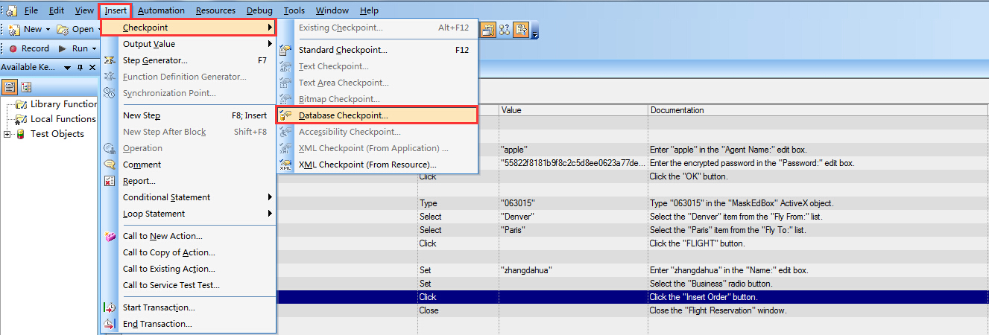Open the dropdown arrow next to New
The height and width of the screenshot is (335, 989).
[48, 30]
